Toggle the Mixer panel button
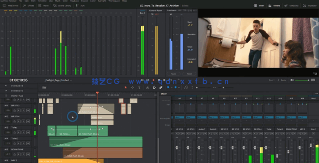This screenshot has width=319, height=163. tap(259, 6)
